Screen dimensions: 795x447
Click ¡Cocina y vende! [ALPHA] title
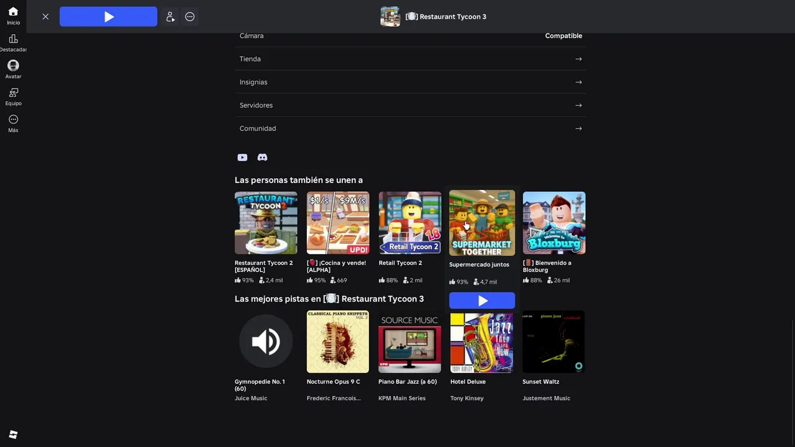(336, 266)
